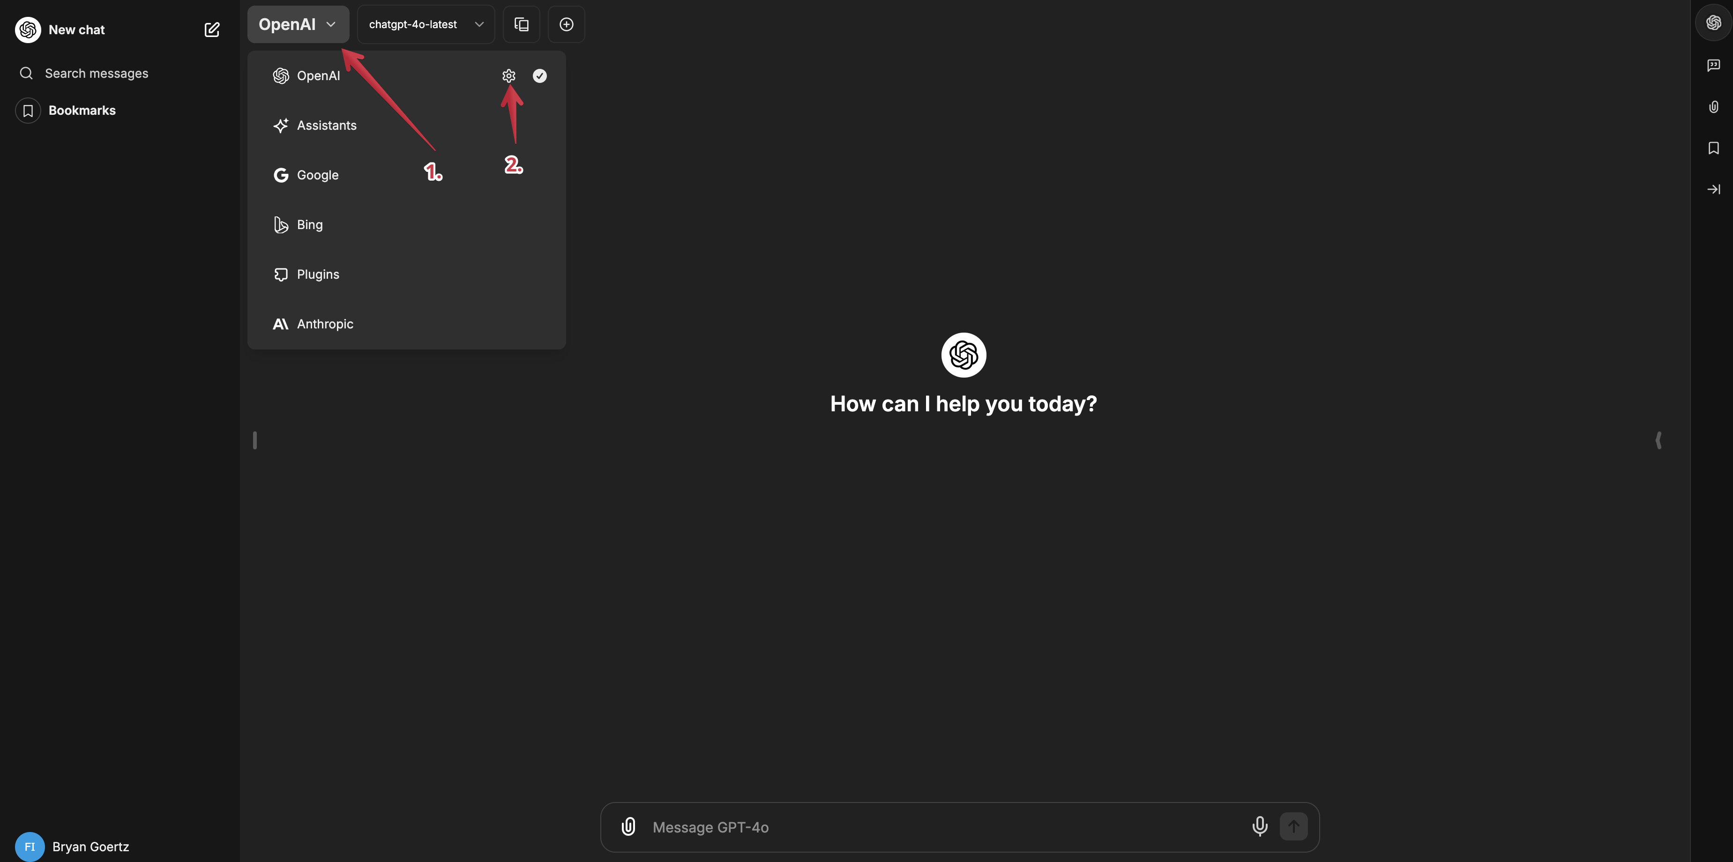
Task: Select the Anthropic provider
Action: click(x=325, y=323)
